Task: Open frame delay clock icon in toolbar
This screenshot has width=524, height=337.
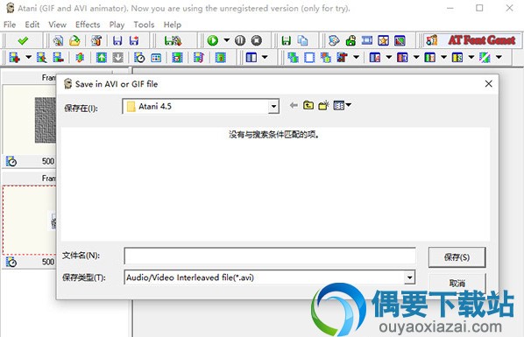Action: click(x=139, y=58)
